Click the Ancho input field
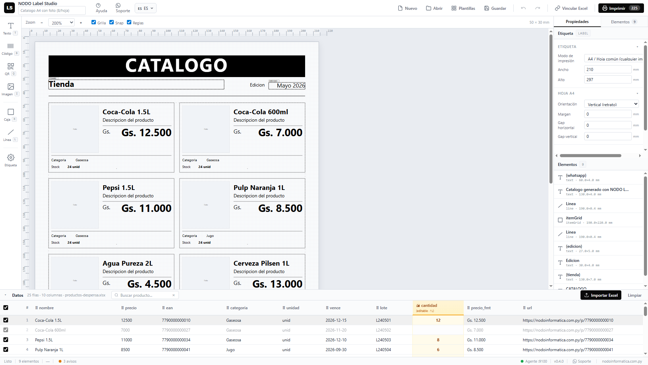The height and width of the screenshot is (365, 648). [x=608, y=69]
